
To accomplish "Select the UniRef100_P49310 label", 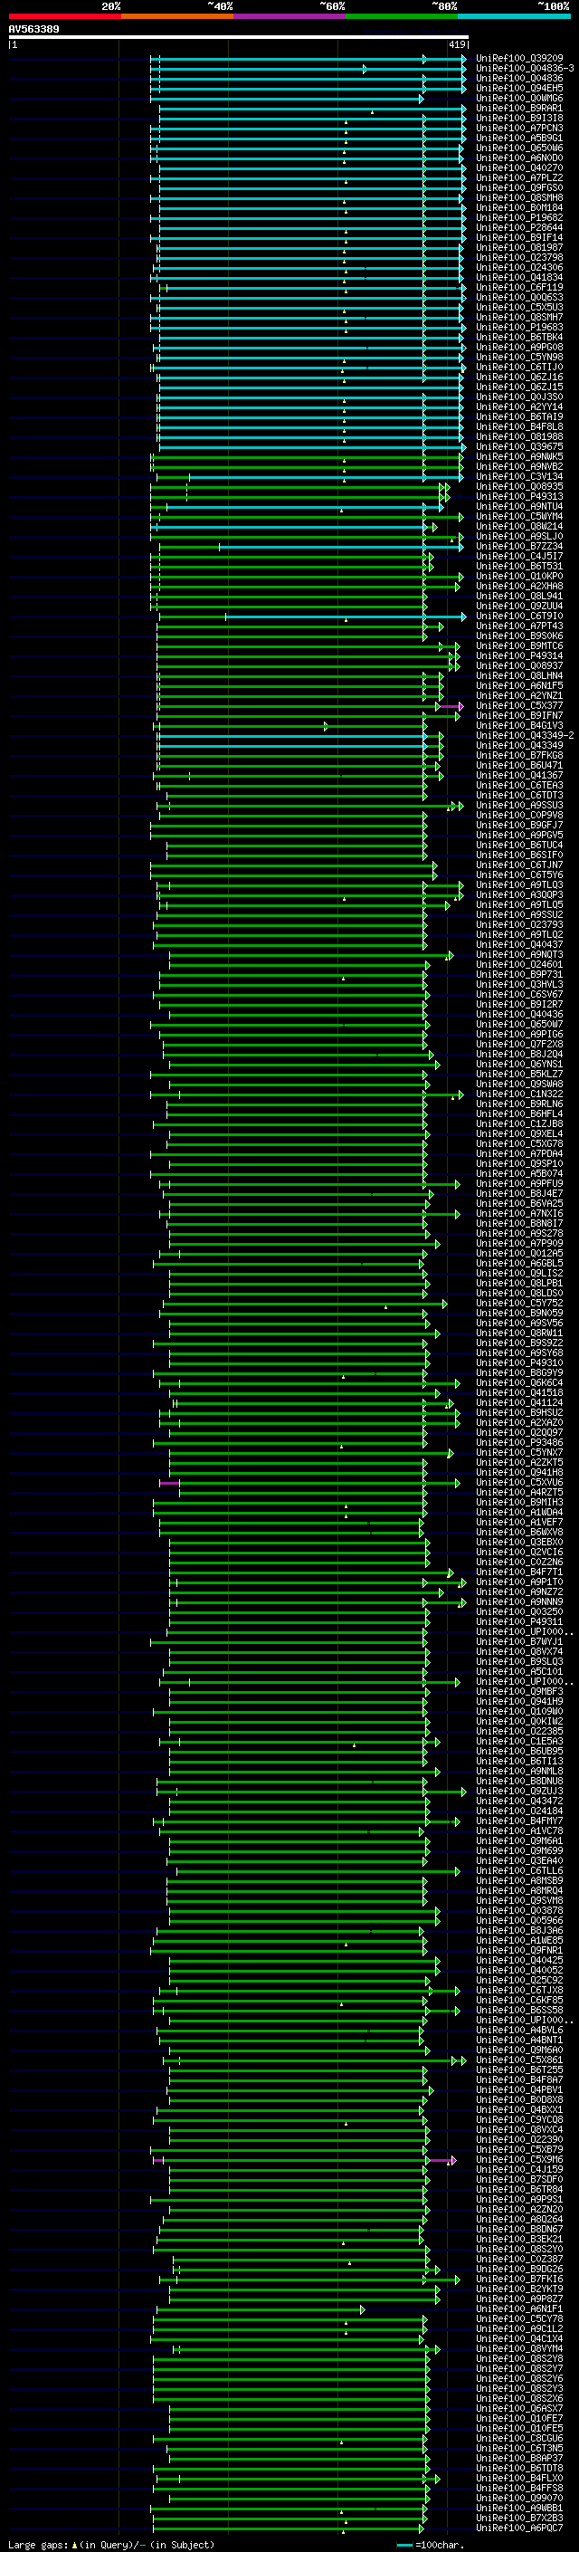I will [519, 1363].
